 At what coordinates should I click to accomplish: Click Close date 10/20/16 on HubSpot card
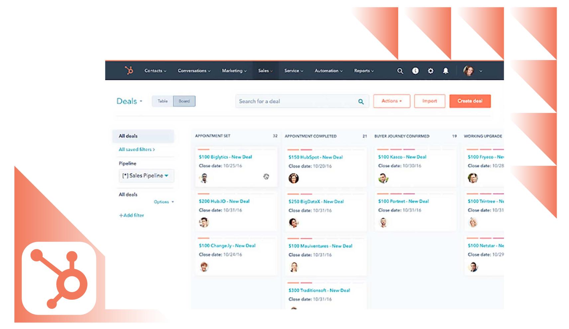point(310,166)
